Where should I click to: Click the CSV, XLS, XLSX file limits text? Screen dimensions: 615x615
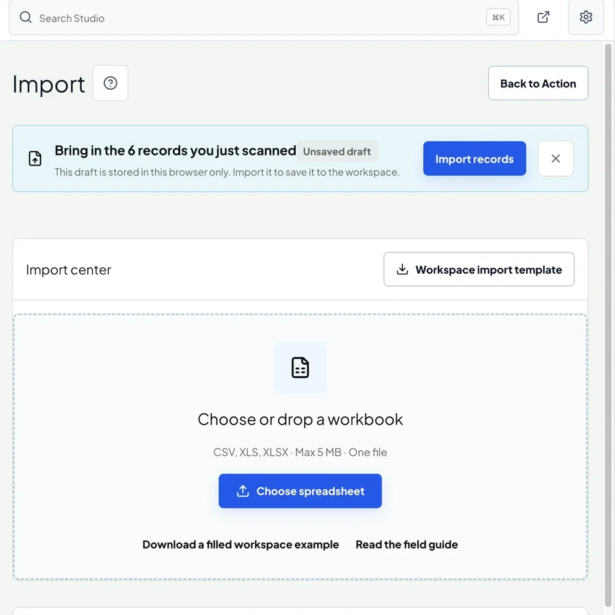coord(300,452)
